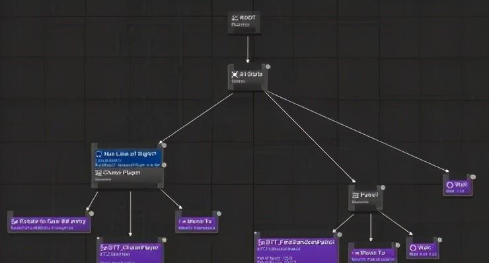Click the Patrol sequence icon
The height and width of the screenshot is (263, 489).
tap(356, 196)
